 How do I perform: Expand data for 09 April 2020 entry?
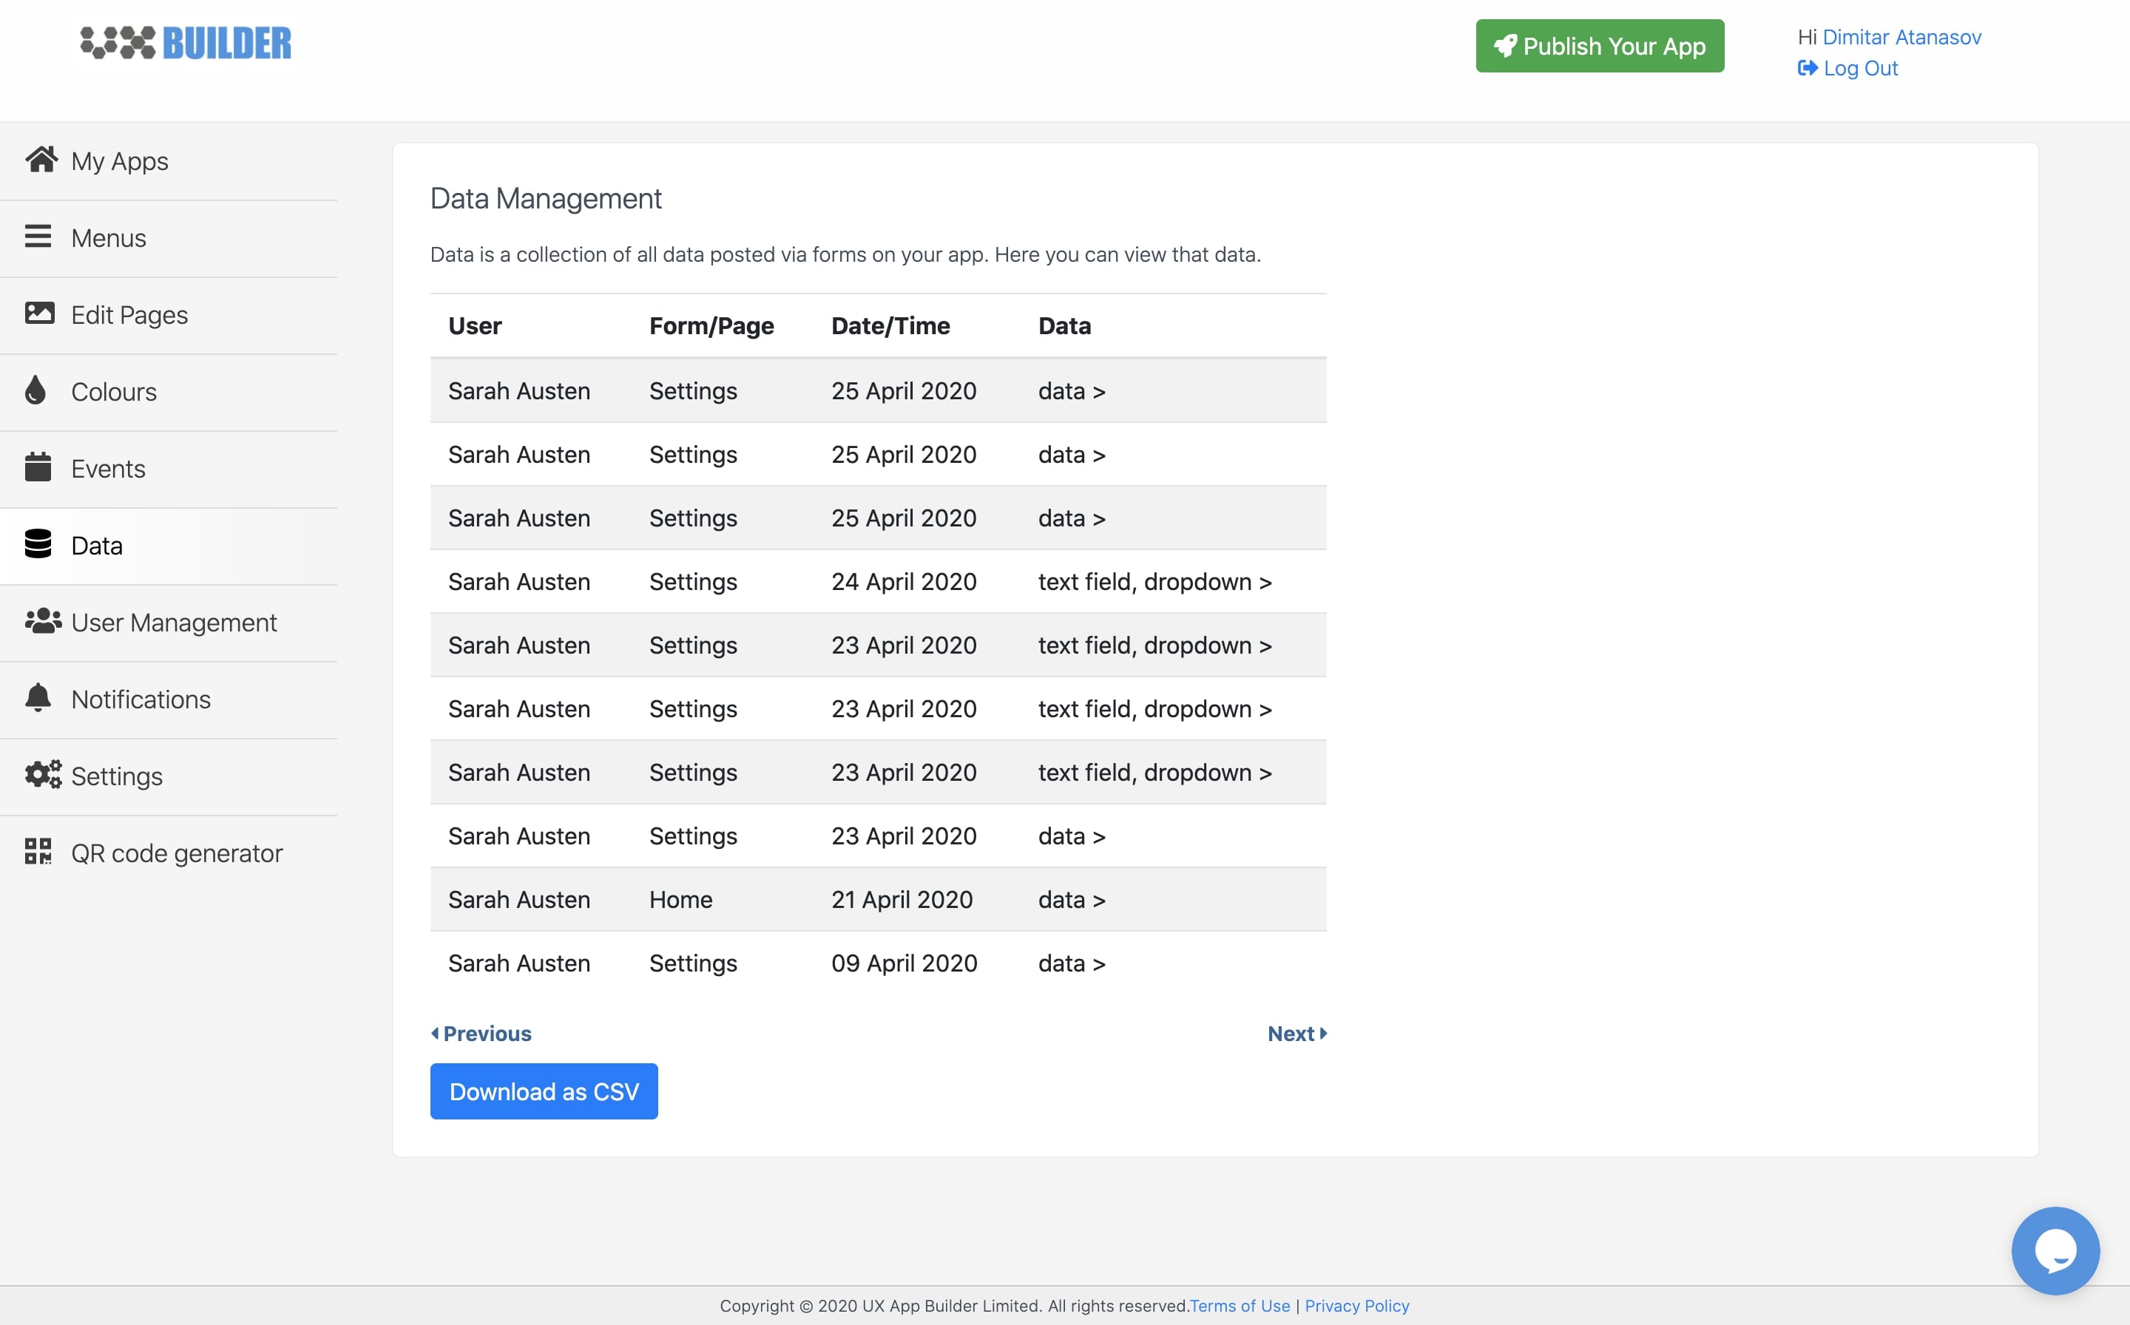pyautogui.click(x=1071, y=964)
